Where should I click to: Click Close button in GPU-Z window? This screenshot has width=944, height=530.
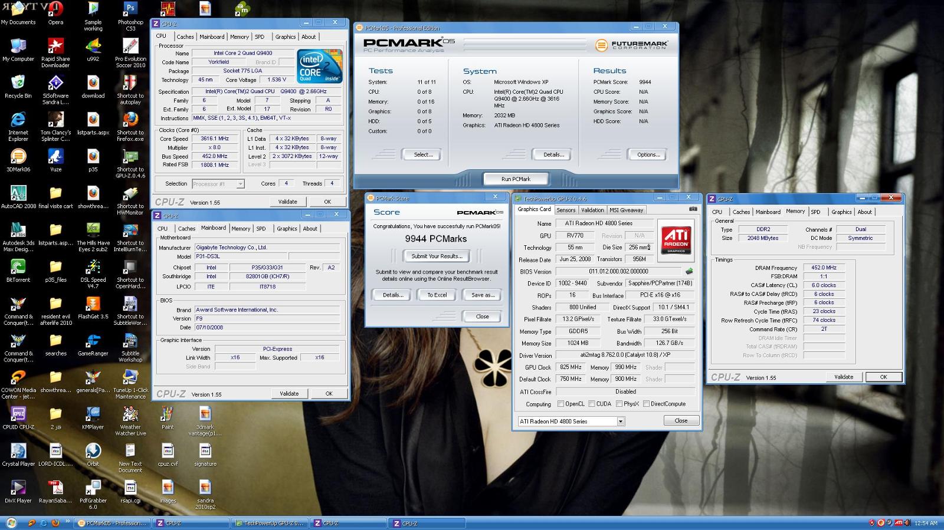681,420
